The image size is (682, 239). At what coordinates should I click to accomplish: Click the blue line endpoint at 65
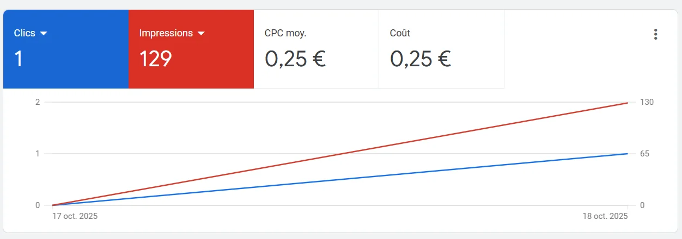[628, 154]
